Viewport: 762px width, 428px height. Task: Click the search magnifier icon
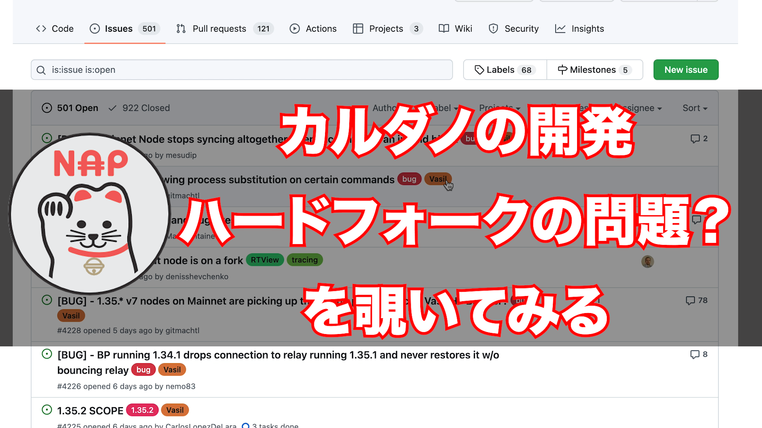(41, 70)
